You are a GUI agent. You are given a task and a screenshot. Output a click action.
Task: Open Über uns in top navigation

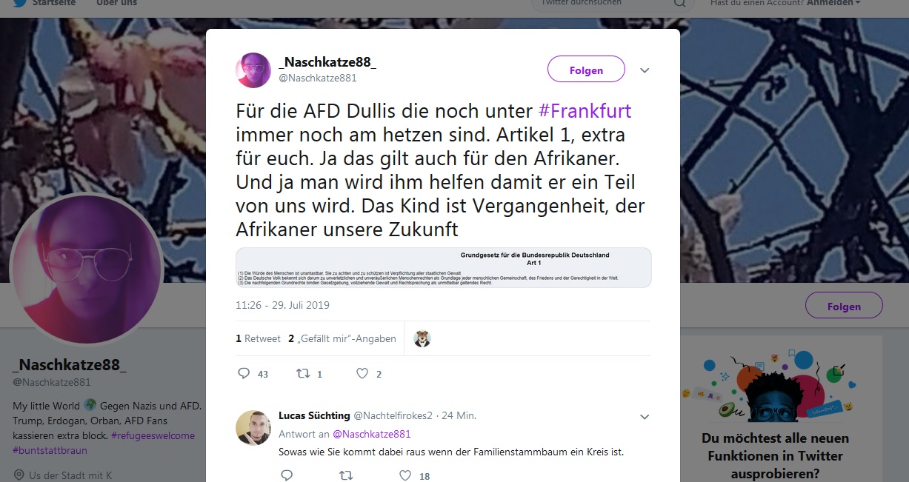[x=116, y=3]
